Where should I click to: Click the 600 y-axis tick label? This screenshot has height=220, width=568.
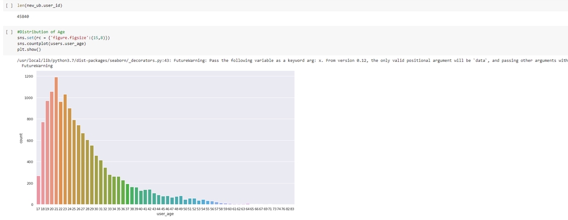tap(30, 140)
